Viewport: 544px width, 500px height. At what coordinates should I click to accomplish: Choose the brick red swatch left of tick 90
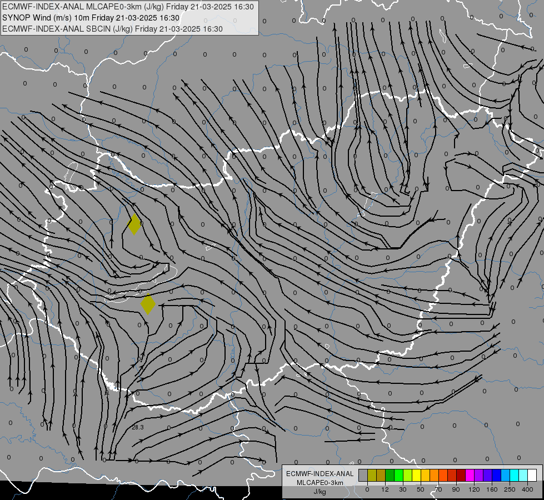click(452, 475)
